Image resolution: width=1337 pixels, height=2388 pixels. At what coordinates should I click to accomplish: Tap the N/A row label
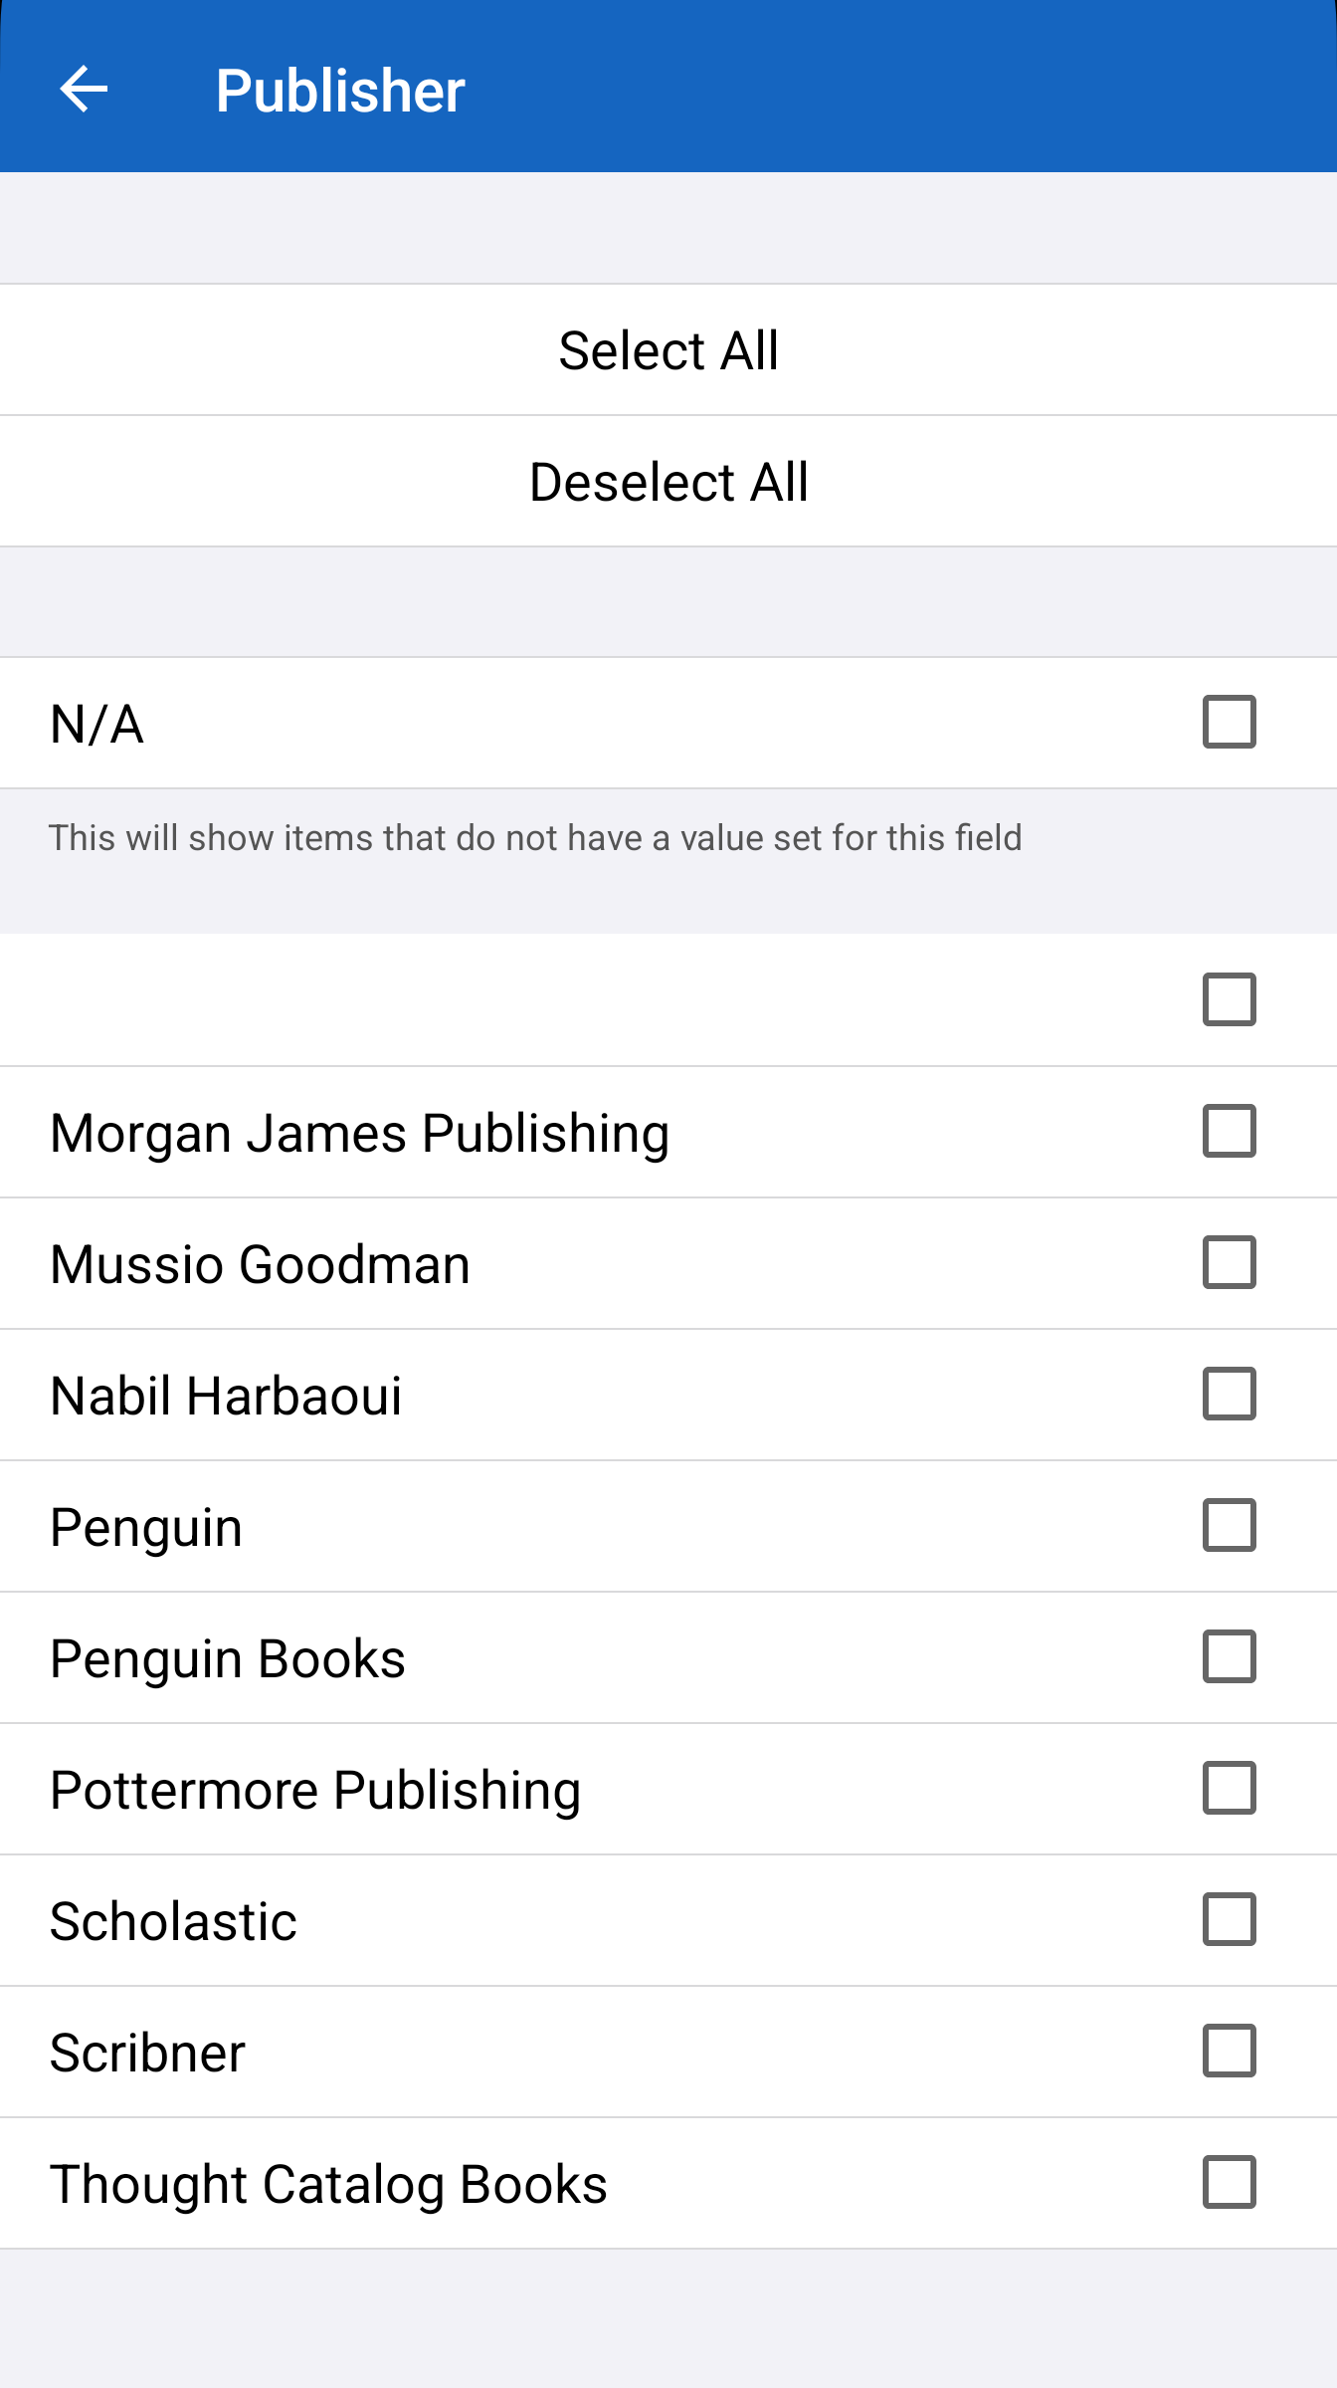(97, 724)
